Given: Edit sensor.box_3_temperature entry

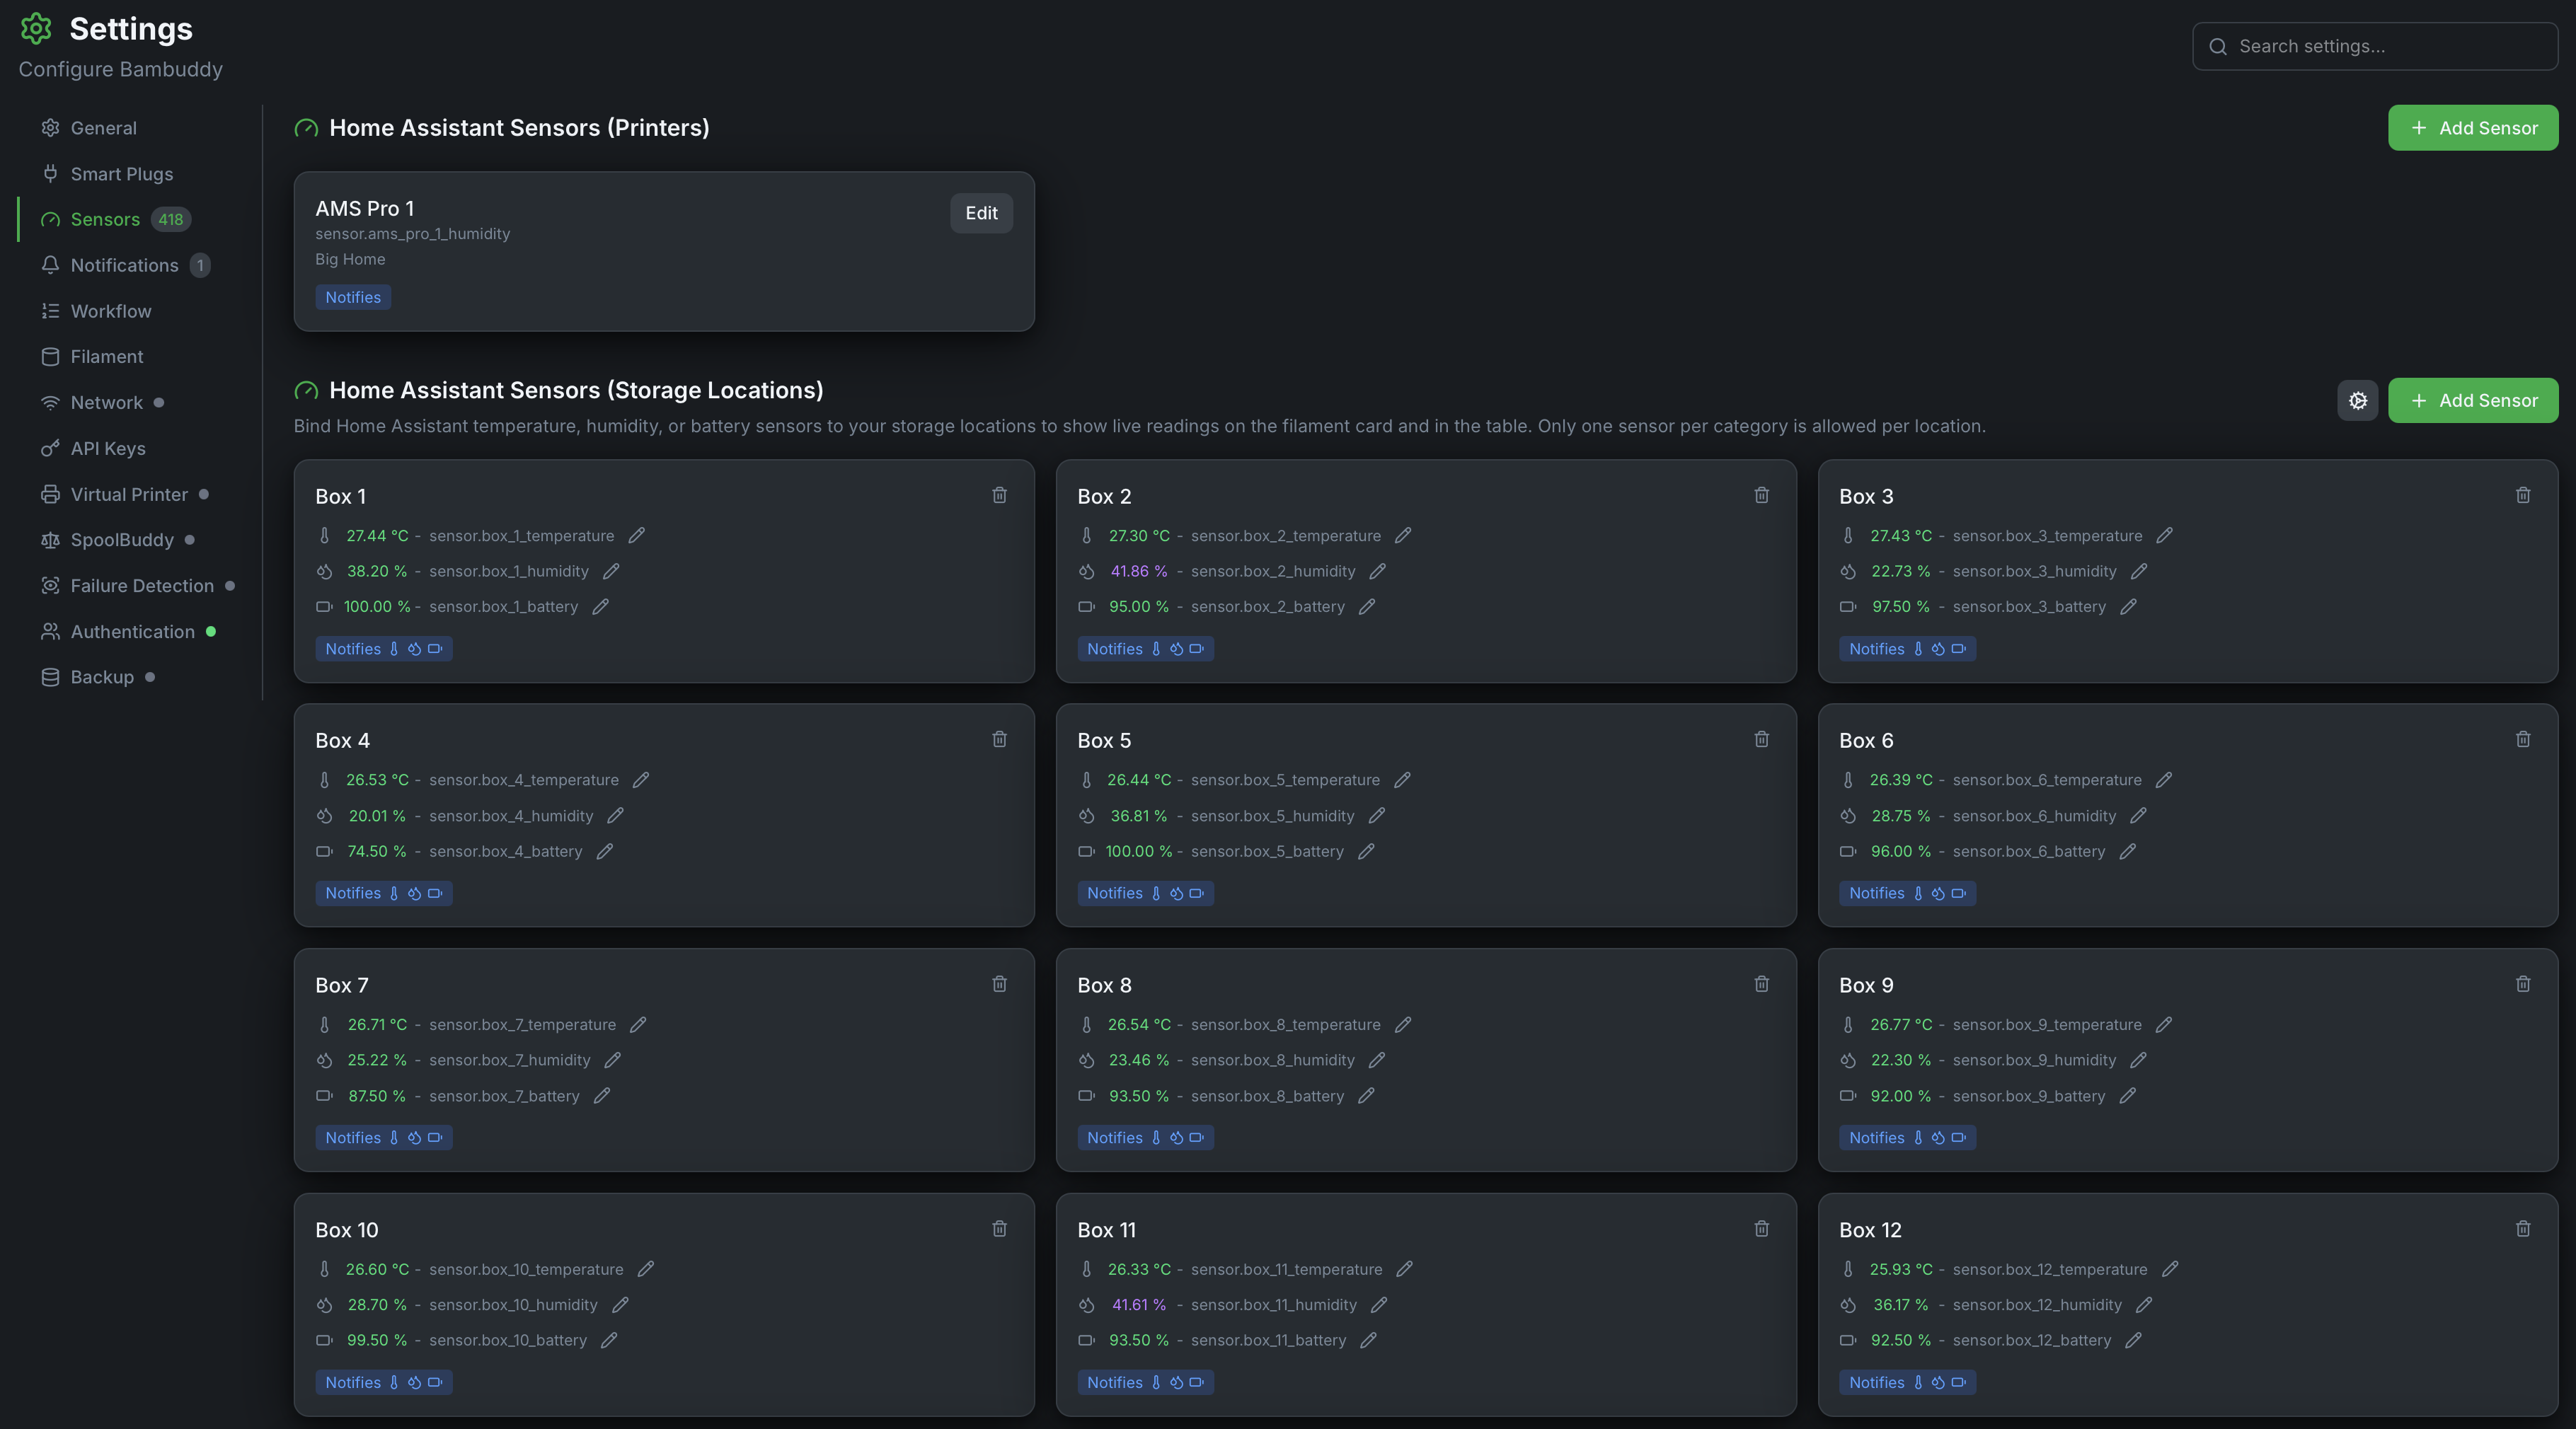Looking at the screenshot, I should pos(2164,536).
